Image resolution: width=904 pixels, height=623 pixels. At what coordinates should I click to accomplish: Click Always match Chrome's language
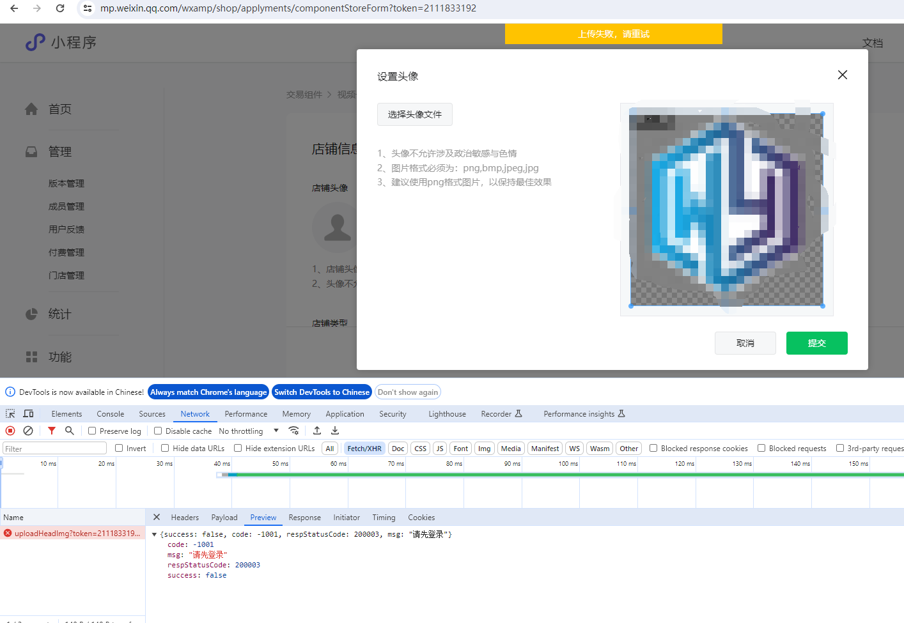[208, 392]
